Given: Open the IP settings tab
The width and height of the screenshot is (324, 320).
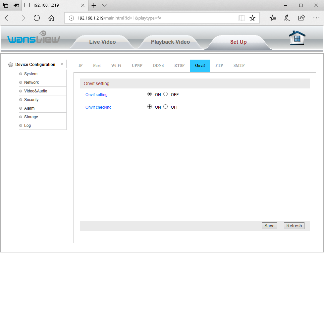Looking at the screenshot, I should 81,66.
